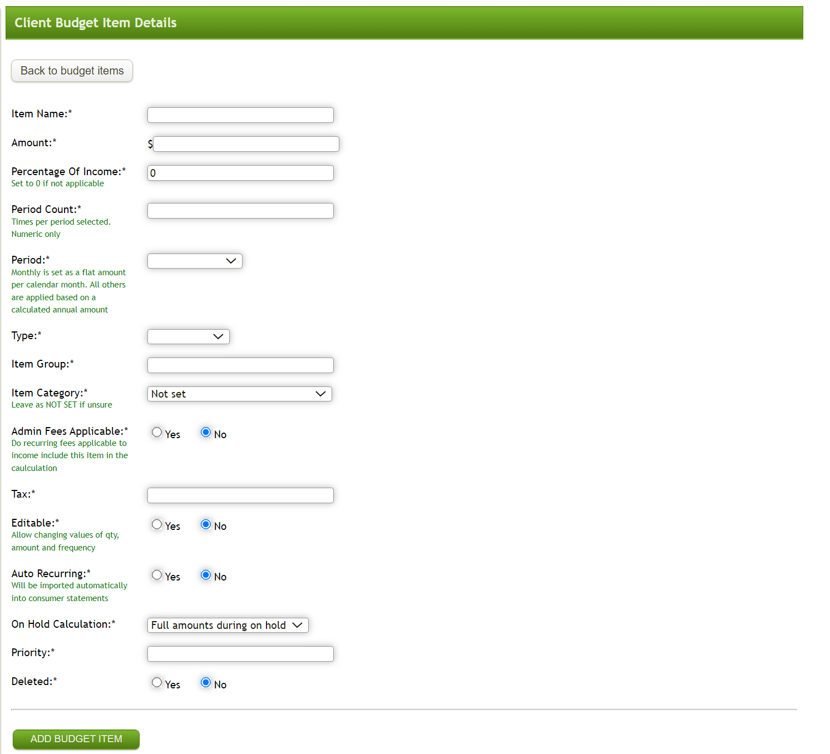Open the Type dropdown

tap(187, 336)
